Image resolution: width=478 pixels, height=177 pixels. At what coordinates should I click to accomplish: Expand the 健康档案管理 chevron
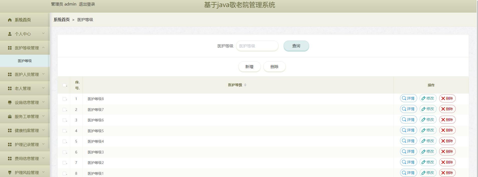tap(43, 130)
